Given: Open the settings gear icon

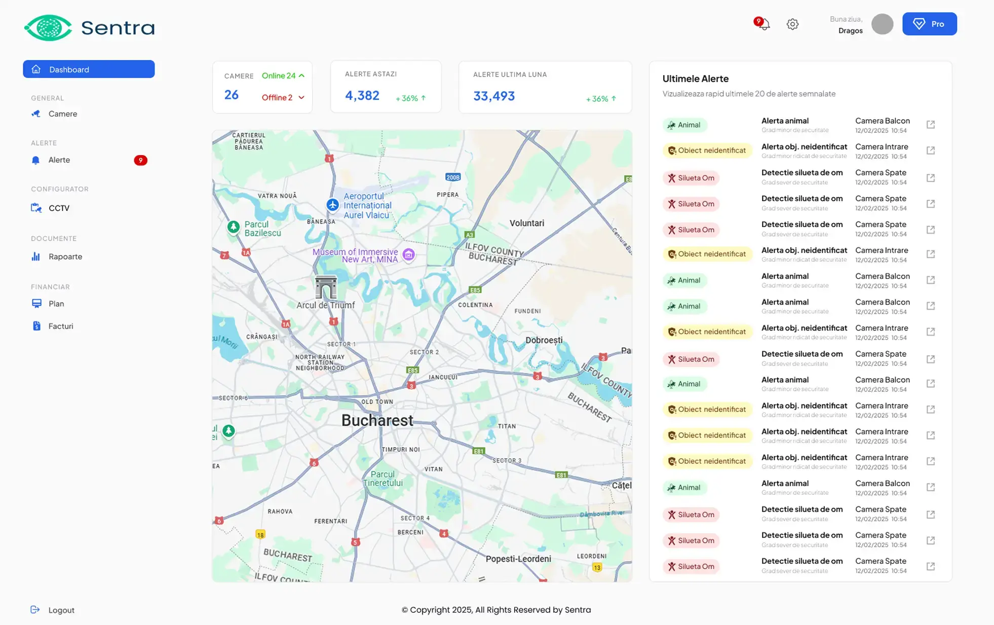Looking at the screenshot, I should pos(792,24).
